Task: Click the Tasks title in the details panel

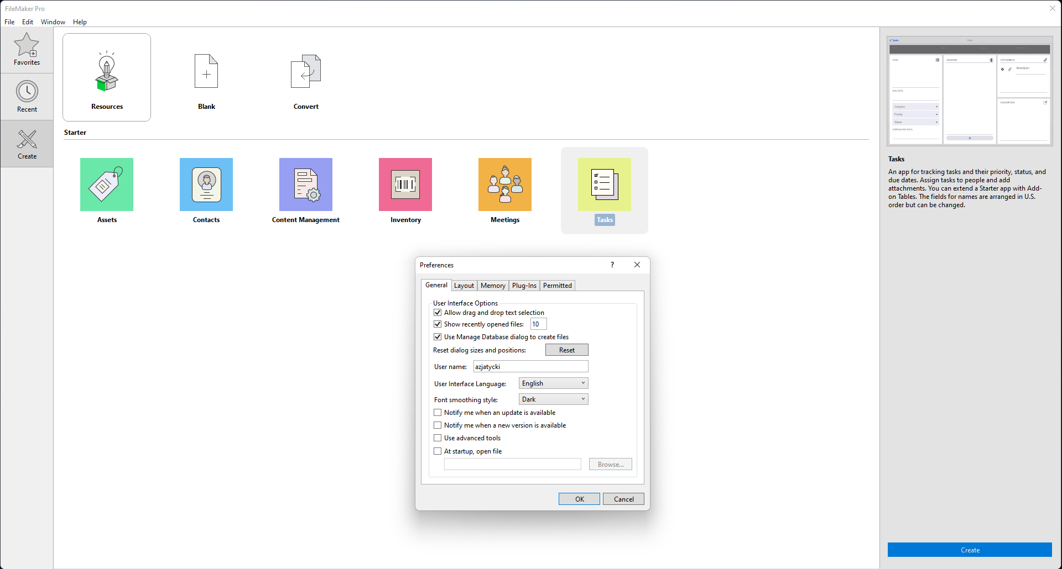Action: pos(897,159)
